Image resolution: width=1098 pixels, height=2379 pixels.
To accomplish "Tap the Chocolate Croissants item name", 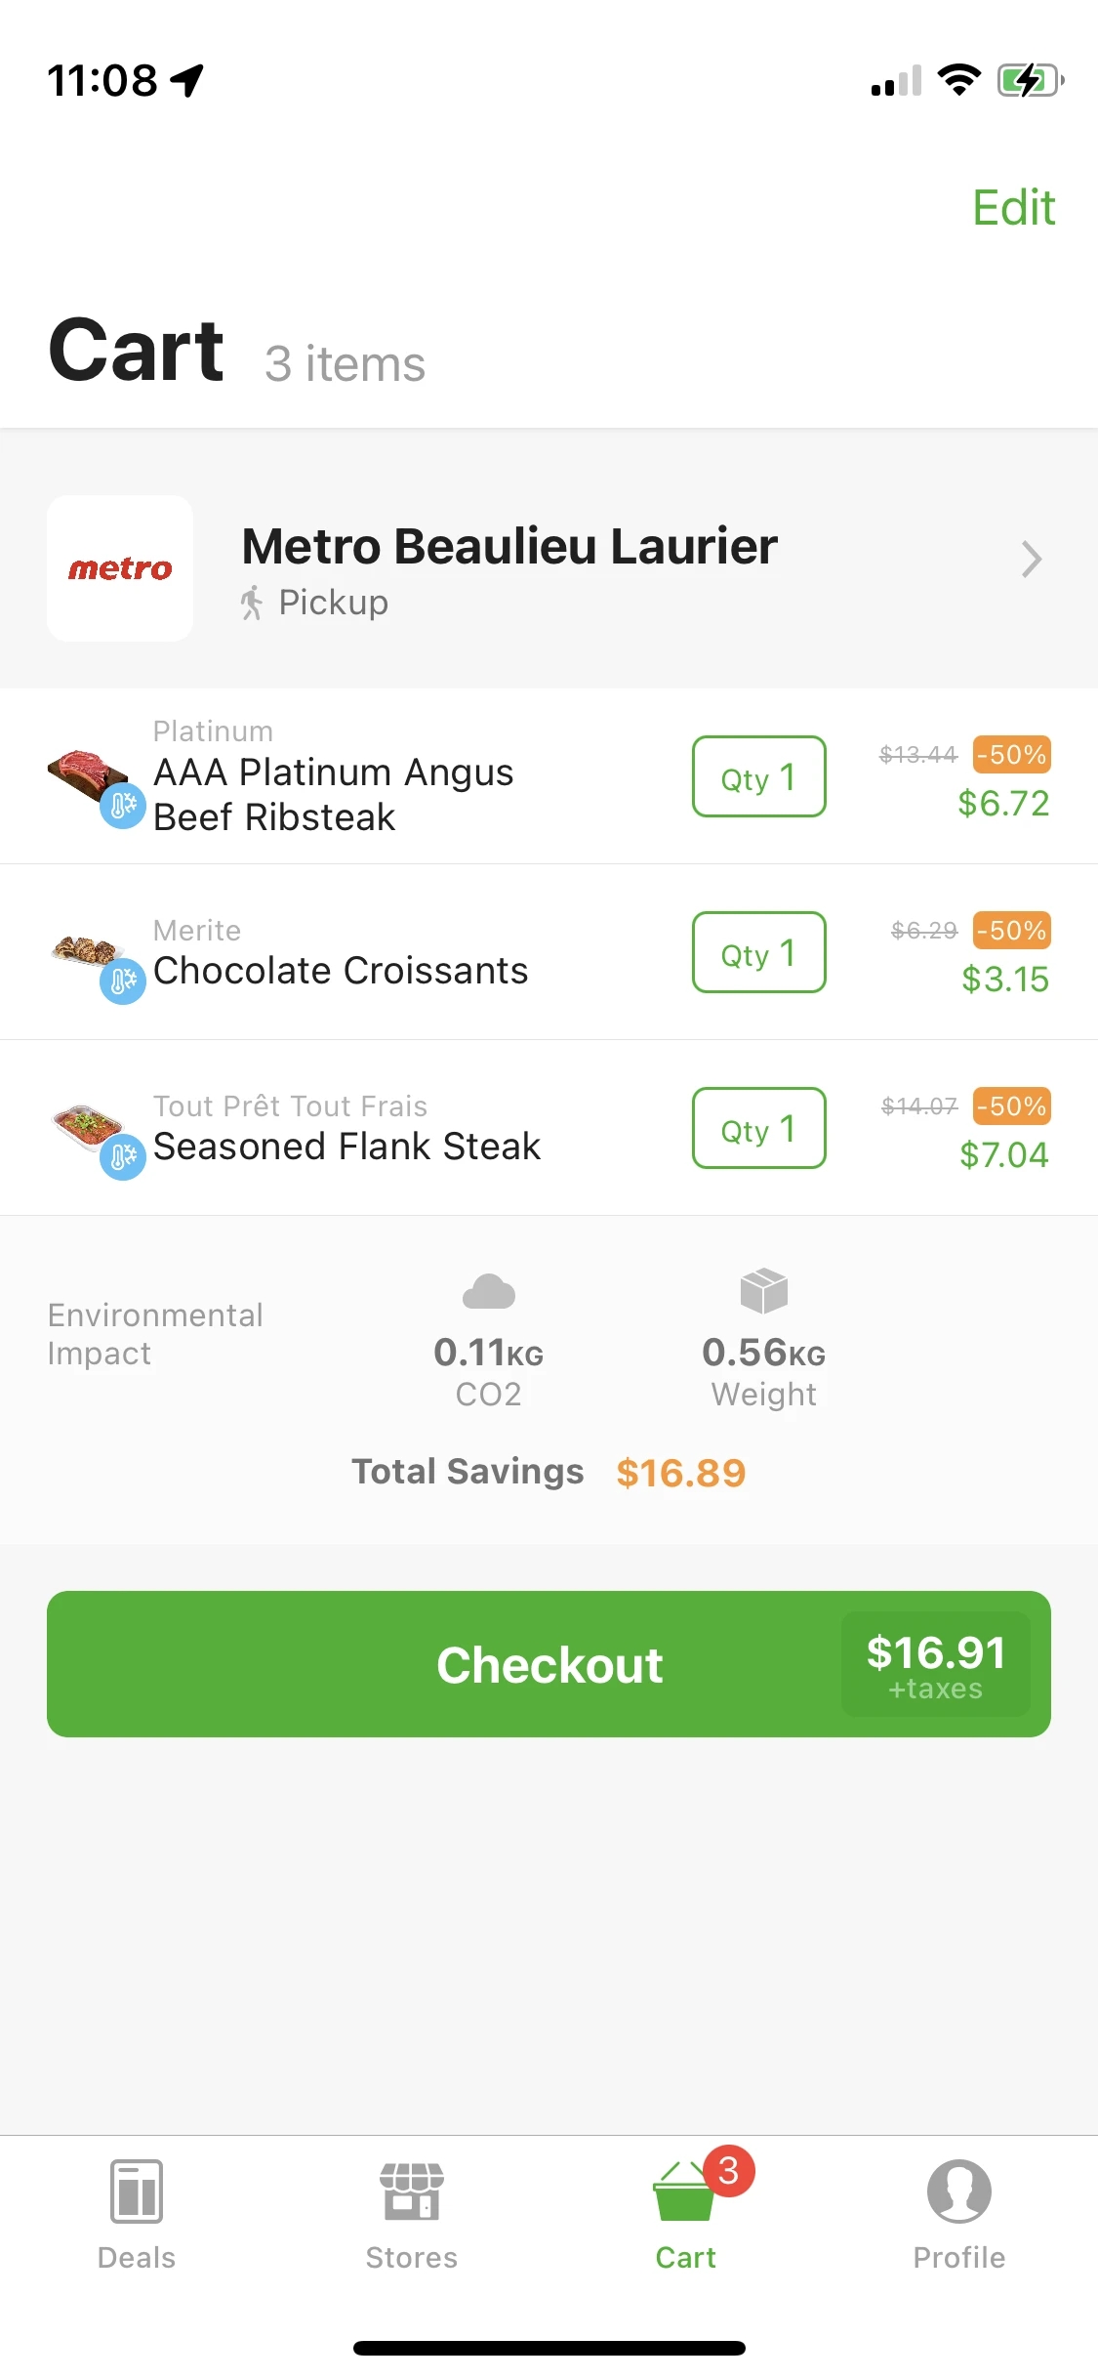I will [x=341, y=971].
